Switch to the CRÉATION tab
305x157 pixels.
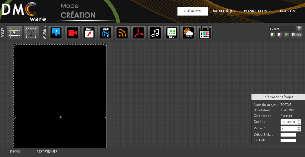(193, 11)
